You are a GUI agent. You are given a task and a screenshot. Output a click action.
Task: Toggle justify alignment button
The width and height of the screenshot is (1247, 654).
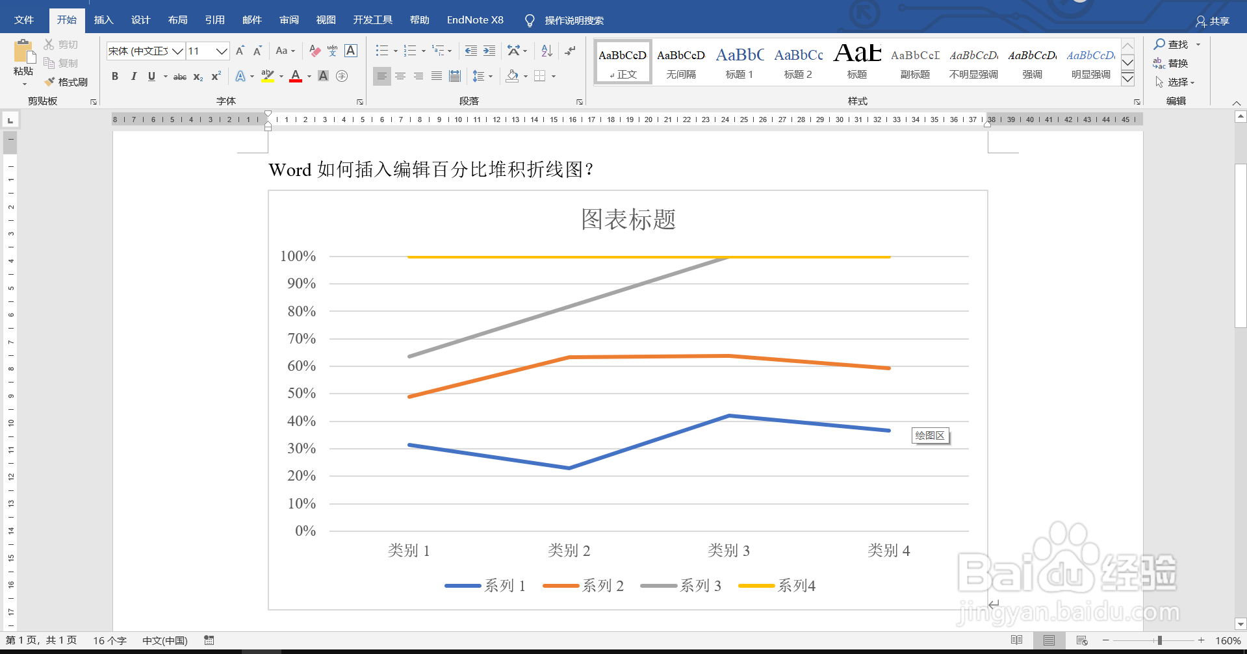tap(437, 77)
